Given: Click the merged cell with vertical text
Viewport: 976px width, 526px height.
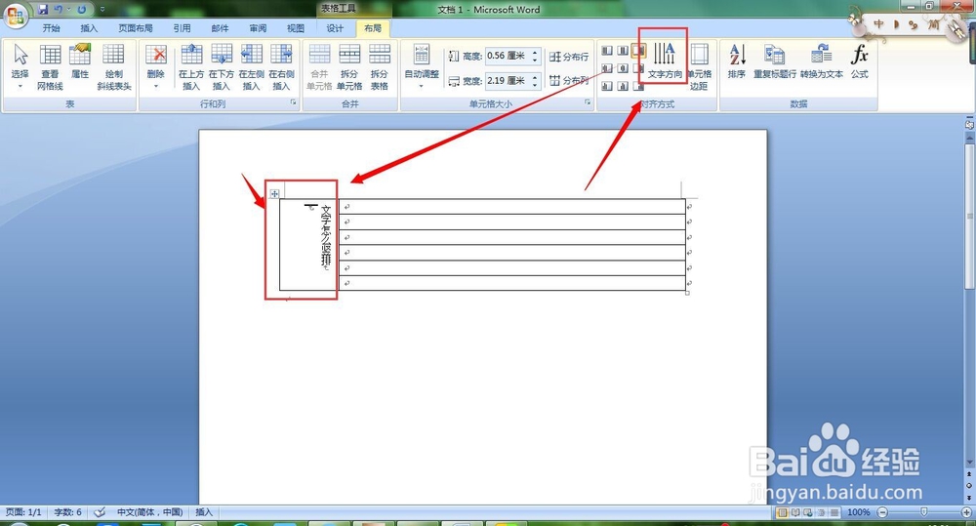Looking at the screenshot, I should tap(308, 244).
